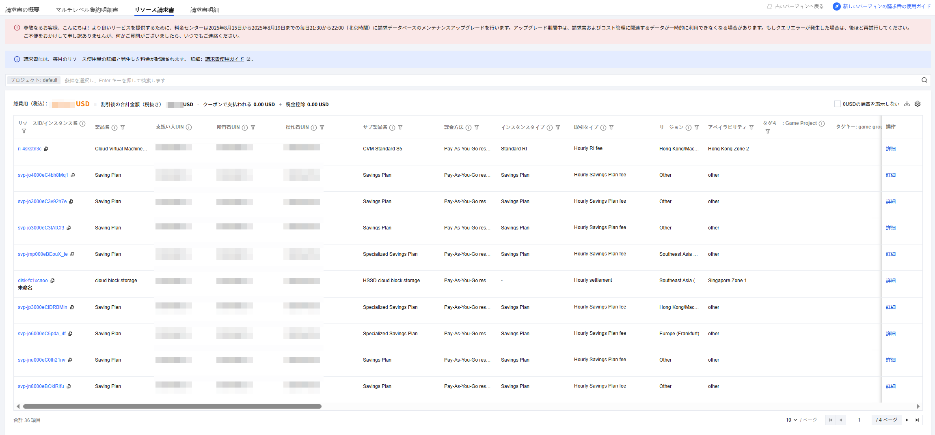The height and width of the screenshot is (435, 935).
Task: Enable 0USDの消費を表示しない checkbox
Action: (837, 104)
